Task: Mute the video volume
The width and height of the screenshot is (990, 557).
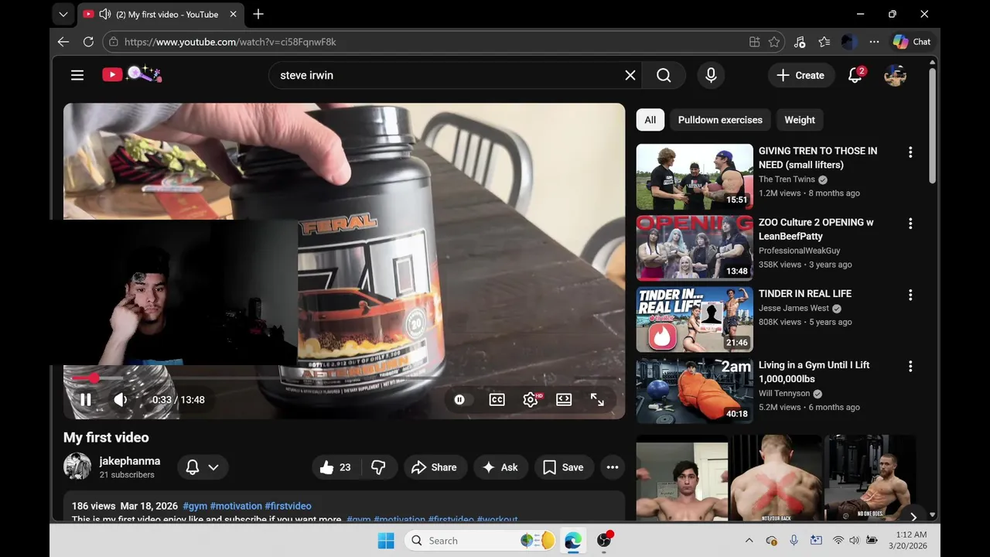Action: pyautogui.click(x=121, y=400)
